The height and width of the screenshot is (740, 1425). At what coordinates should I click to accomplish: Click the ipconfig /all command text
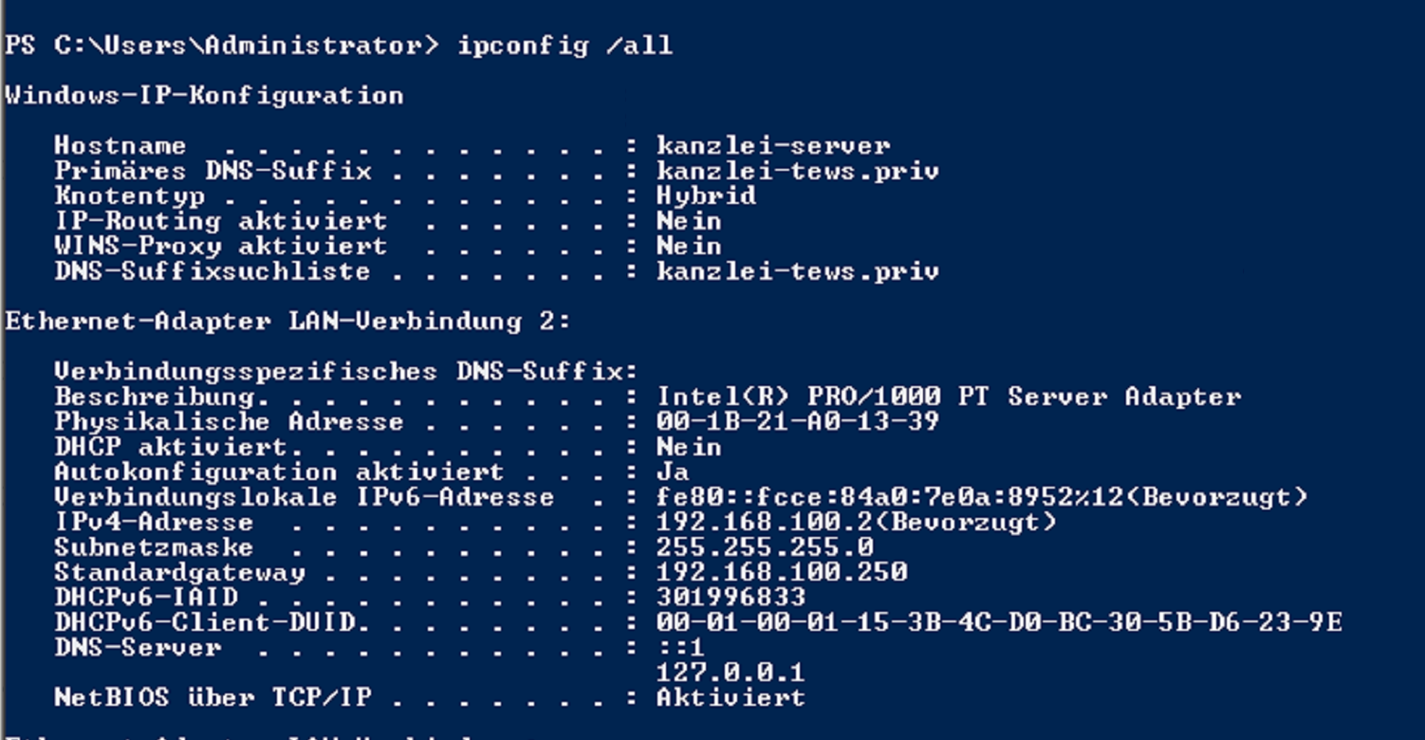click(x=564, y=46)
